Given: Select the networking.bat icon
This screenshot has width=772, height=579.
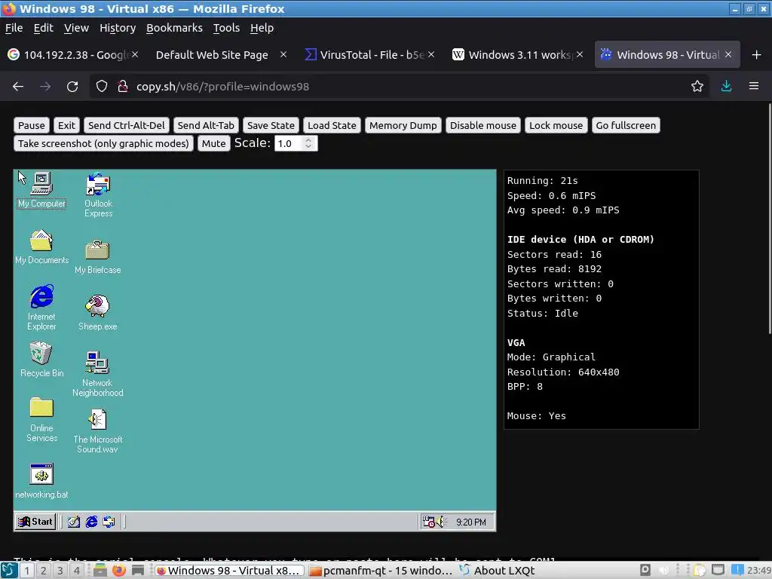Looking at the screenshot, I should pos(41,481).
